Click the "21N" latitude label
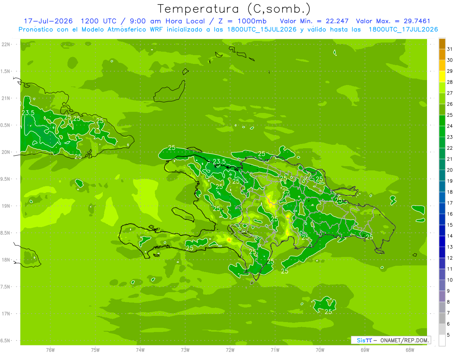The width and height of the screenshot is (460, 355). [x=6, y=98]
